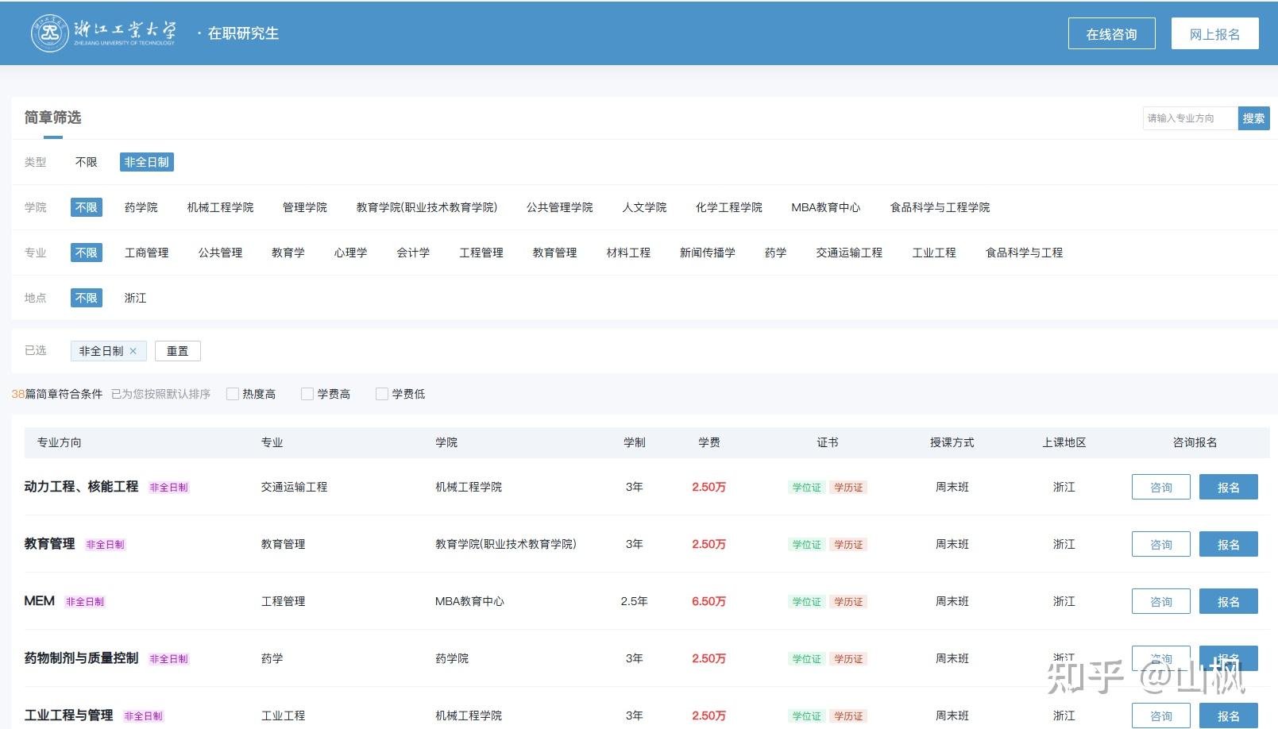This screenshot has height=729, width=1278.
Task: Filter by 公共管理 major
Action: tap(220, 253)
